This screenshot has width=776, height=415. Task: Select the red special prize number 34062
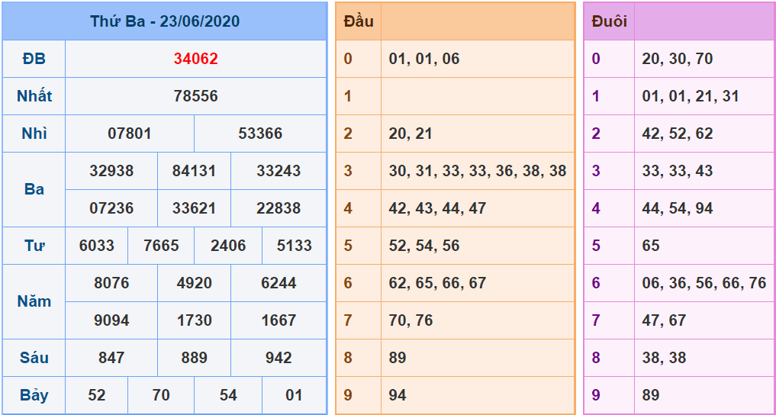pos(195,59)
